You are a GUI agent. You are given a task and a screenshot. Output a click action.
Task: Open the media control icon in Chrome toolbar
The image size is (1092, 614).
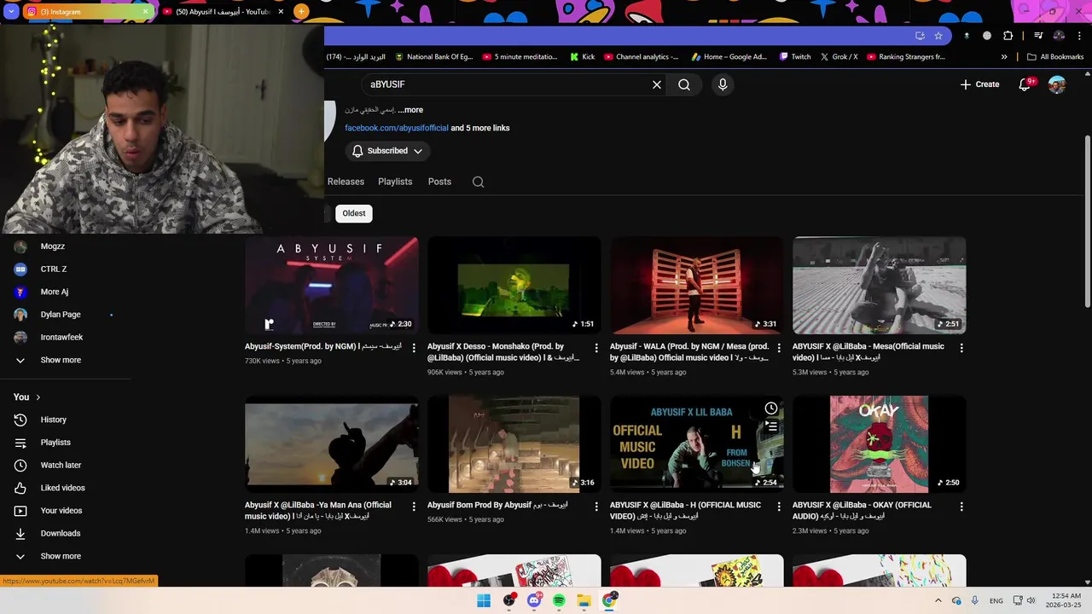(x=1038, y=36)
